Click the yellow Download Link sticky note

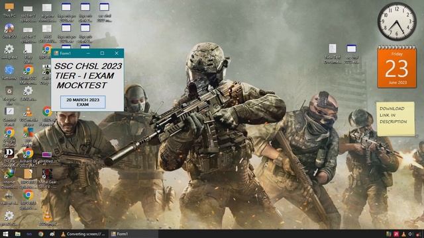click(x=396, y=119)
